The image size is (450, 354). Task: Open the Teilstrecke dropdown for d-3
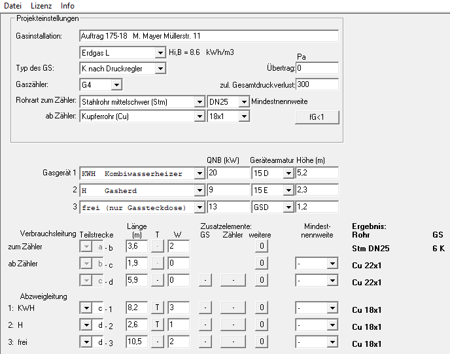coord(86,342)
